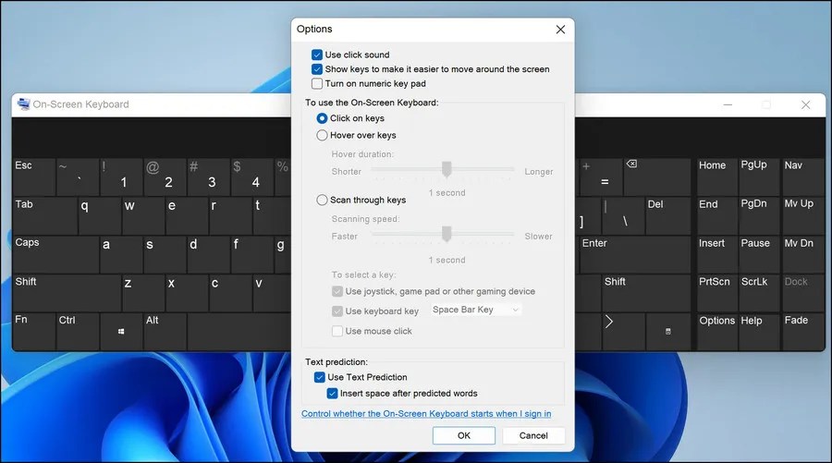Uncheck Insert space after predicted words

point(332,394)
